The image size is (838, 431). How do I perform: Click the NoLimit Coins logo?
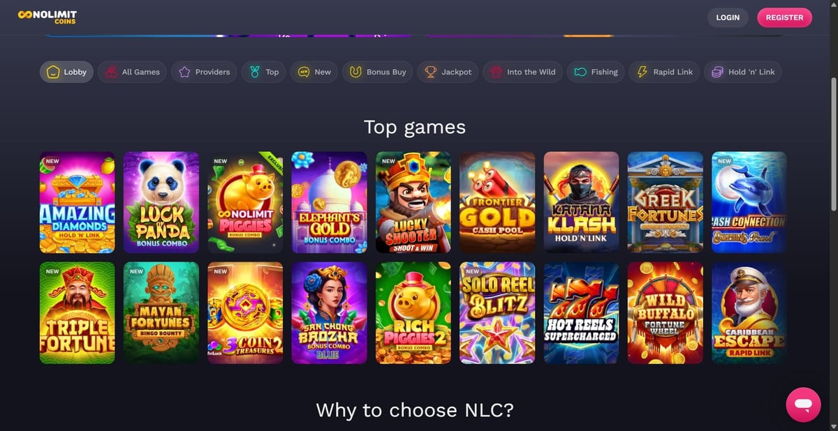[47, 17]
